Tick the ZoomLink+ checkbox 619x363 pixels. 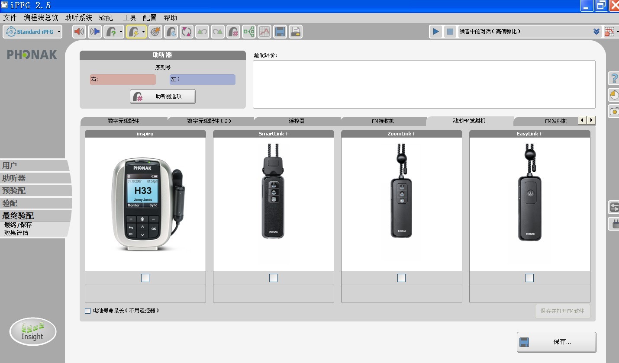(x=401, y=278)
